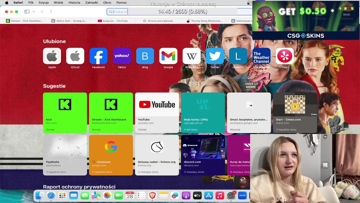This screenshot has width=360, height=203.
Task: Open the iCloud favorite icon
Action: pos(75,56)
